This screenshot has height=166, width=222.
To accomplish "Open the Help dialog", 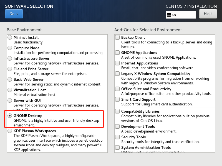I will [x=208, y=14].
